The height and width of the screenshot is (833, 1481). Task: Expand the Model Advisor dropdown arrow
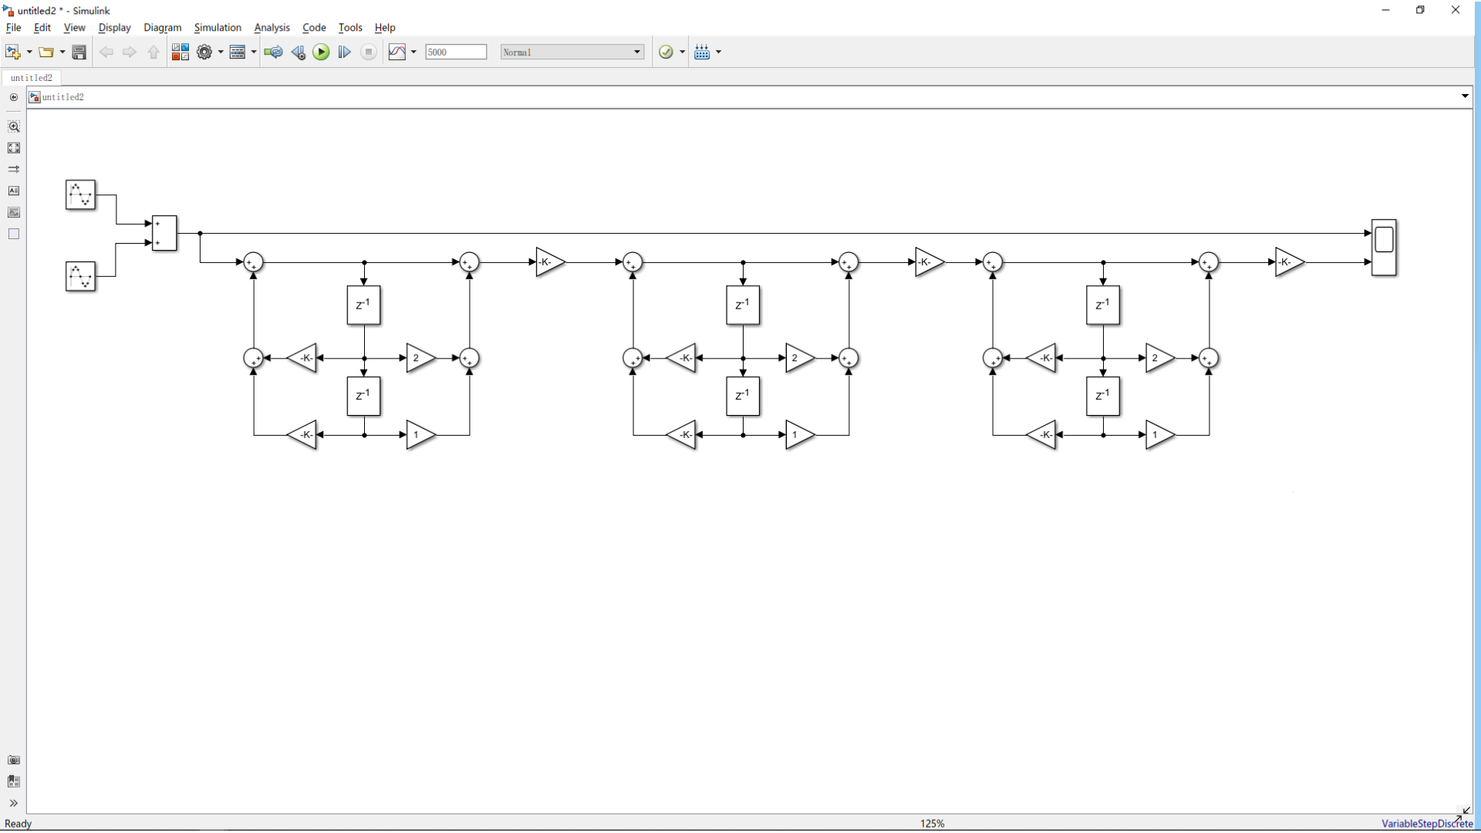point(682,52)
